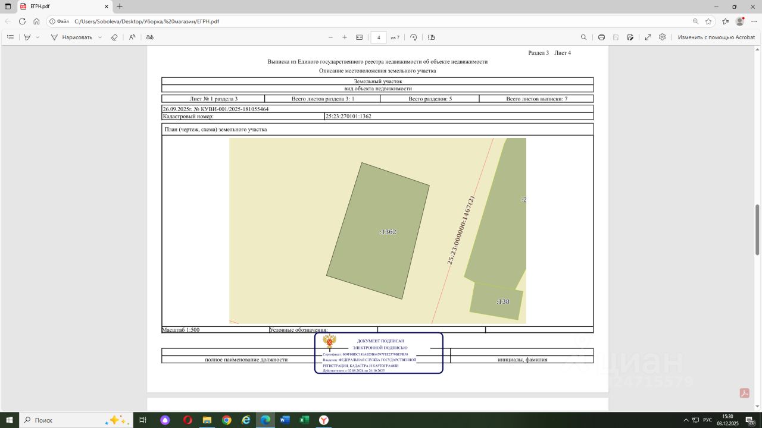Screen dimensions: 762x428
Task: Switch the РУС input language
Action: 707,420
